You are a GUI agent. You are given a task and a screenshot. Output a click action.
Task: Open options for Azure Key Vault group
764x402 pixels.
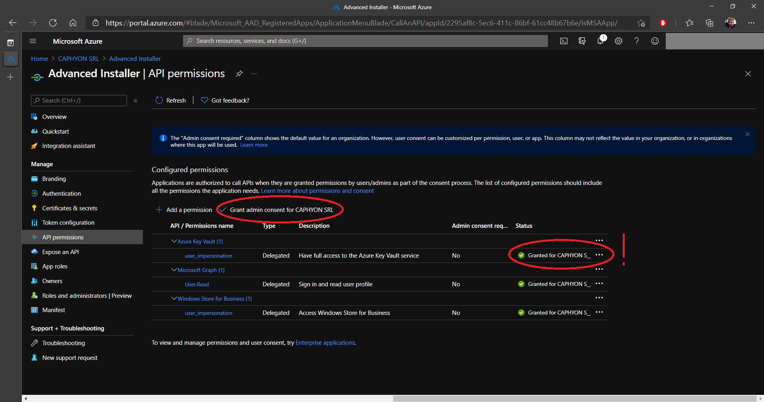point(599,241)
